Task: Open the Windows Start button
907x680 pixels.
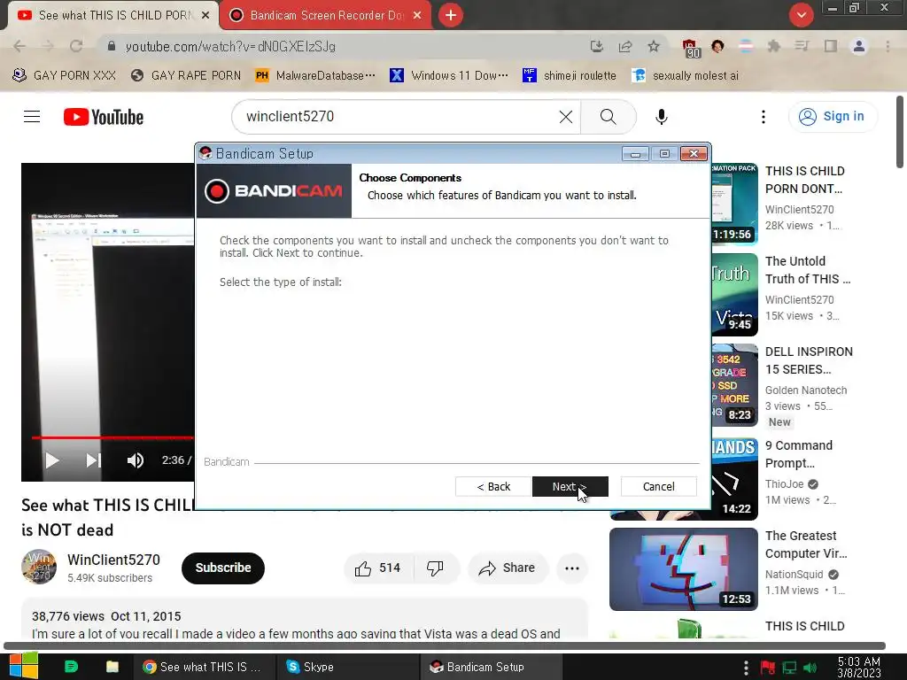Action: (x=23, y=666)
